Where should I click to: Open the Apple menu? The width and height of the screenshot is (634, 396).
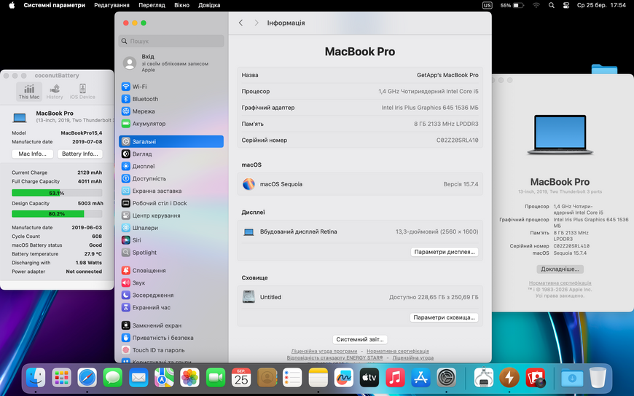point(12,5)
